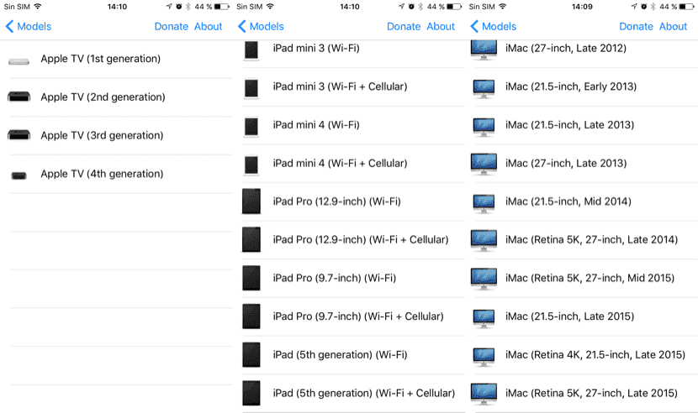The width and height of the screenshot is (698, 413).
Task: Tap the iPad mini 3 (Wi-Fi + Cellular) tablet icon
Action: point(251,88)
